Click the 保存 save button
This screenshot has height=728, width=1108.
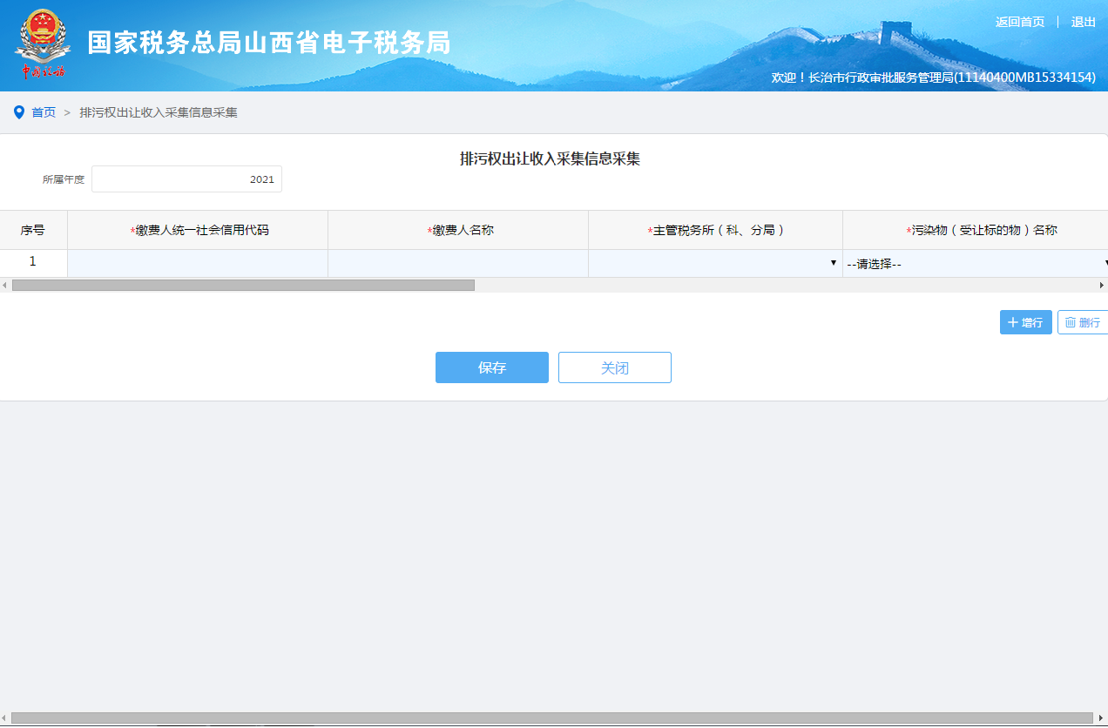(492, 367)
